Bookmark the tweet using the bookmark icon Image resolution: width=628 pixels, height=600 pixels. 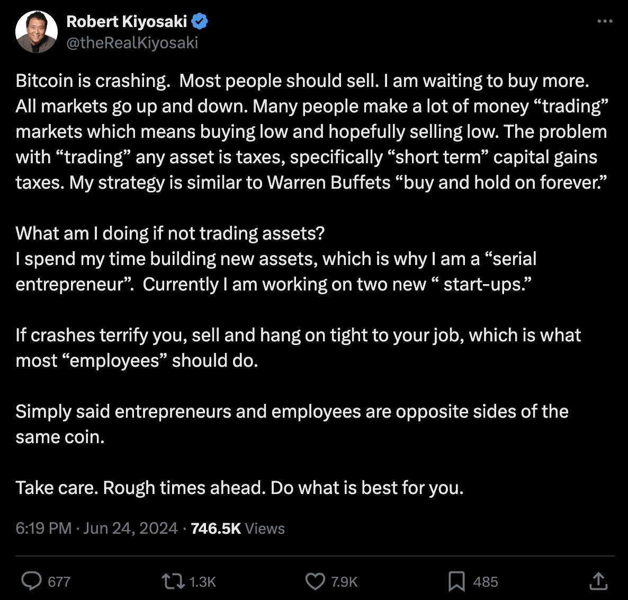pyautogui.click(x=456, y=581)
